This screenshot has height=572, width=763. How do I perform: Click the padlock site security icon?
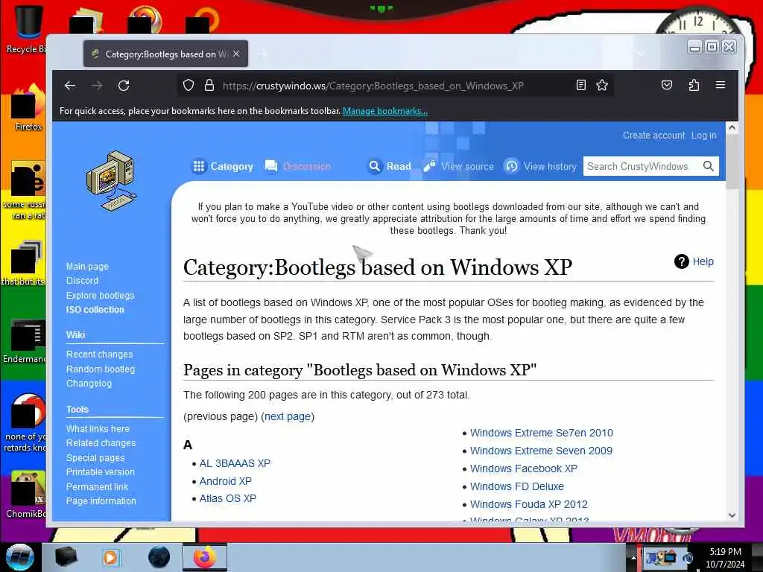click(209, 86)
